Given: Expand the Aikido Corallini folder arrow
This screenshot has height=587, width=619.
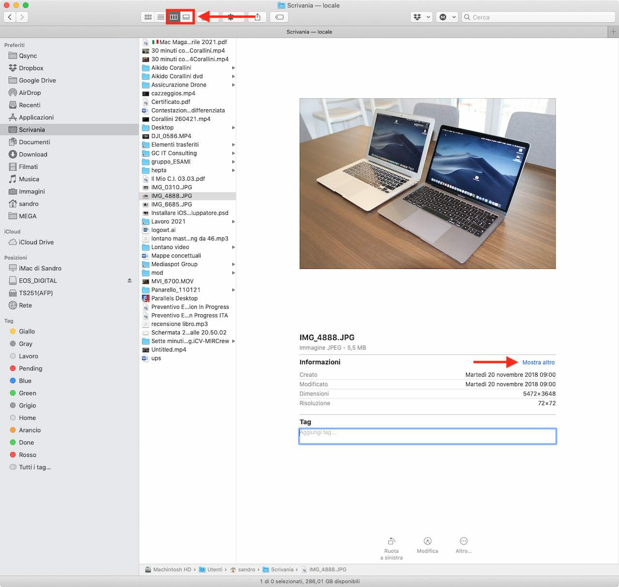Looking at the screenshot, I should pyautogui.click(x=234, y=68).
